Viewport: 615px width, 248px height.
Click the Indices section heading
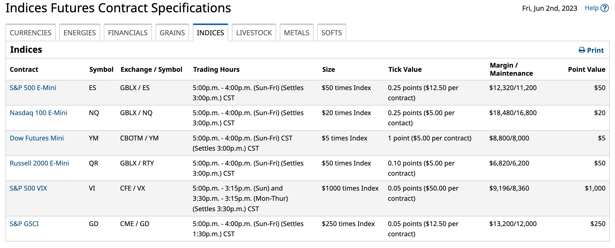pos(26,50)
